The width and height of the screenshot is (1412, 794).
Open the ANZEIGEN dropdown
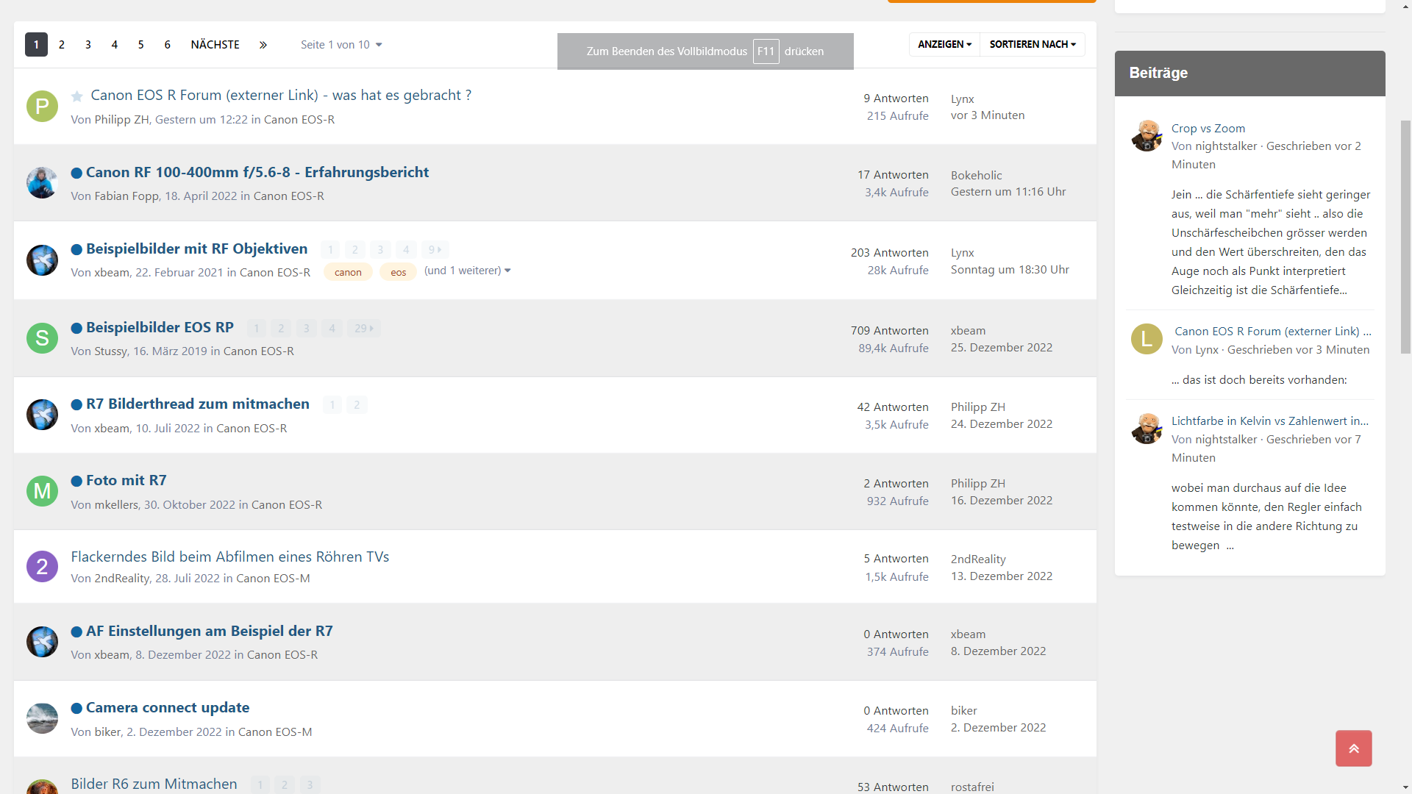click(944, 45)
